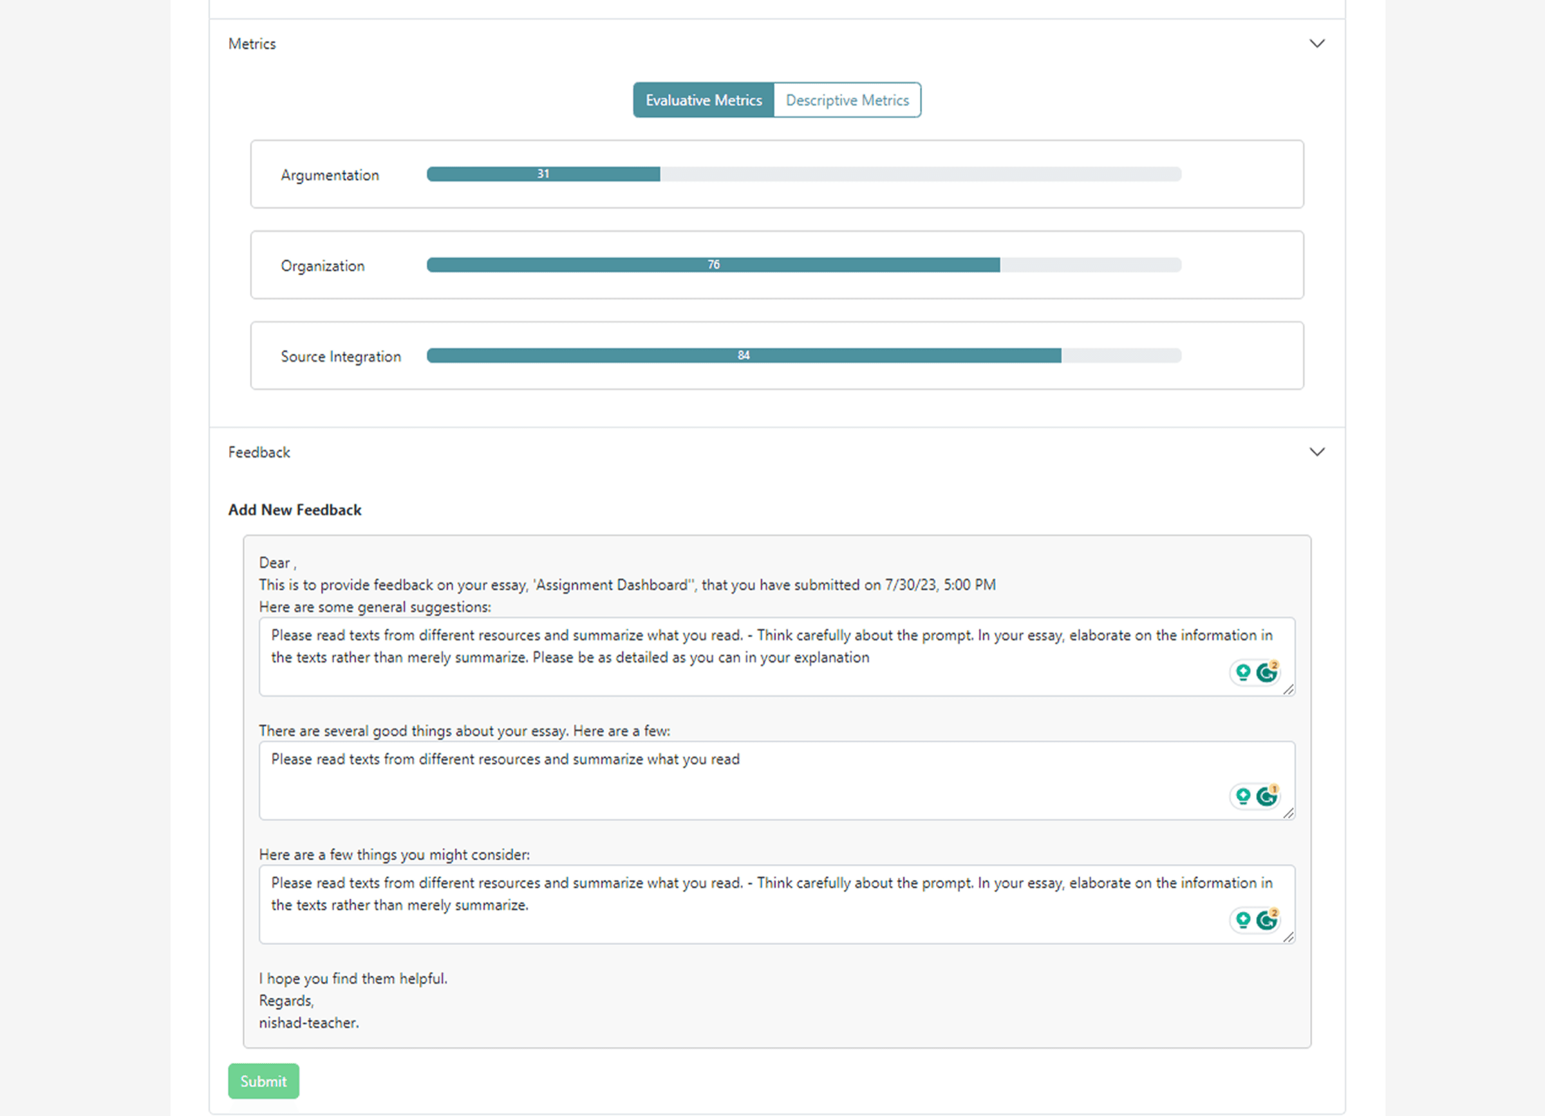Switch to Evaluative Metrics tab
This screenshot has width=1545, height=1116.
pyautogui.click(x=704, y=100)
